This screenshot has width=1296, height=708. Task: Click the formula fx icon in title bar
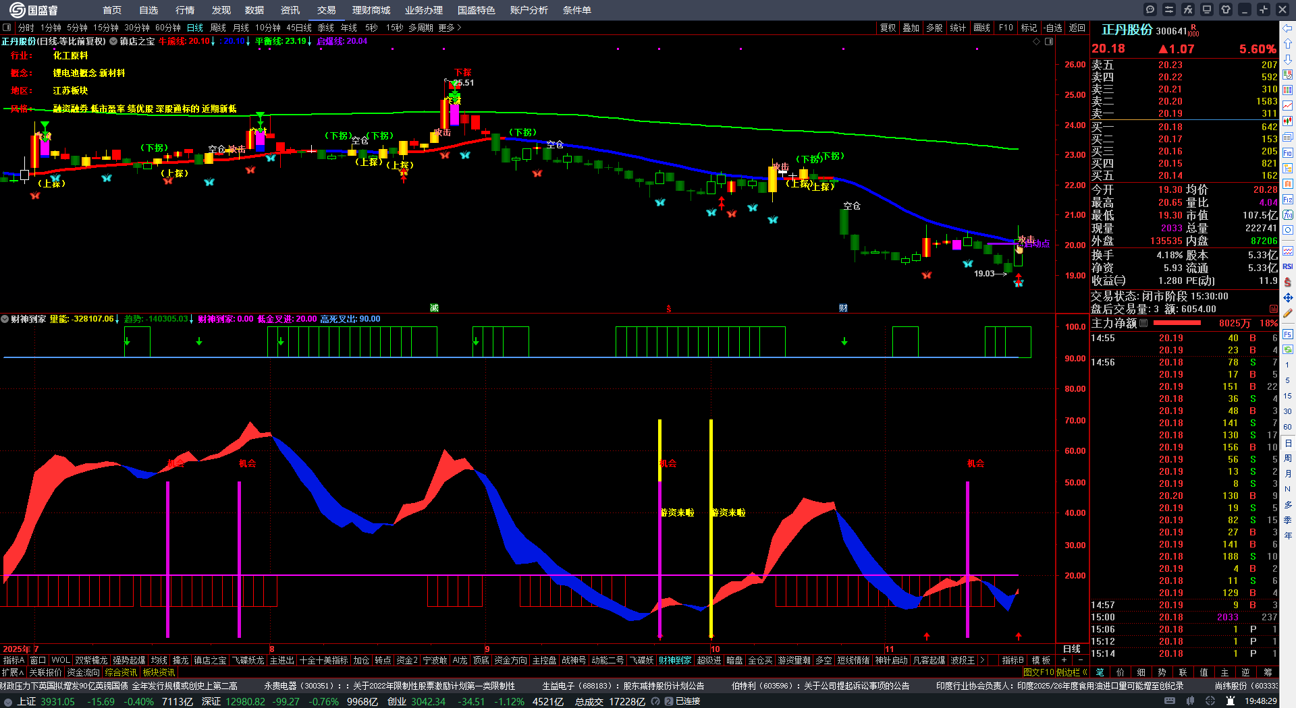(x=1188, y=9)
